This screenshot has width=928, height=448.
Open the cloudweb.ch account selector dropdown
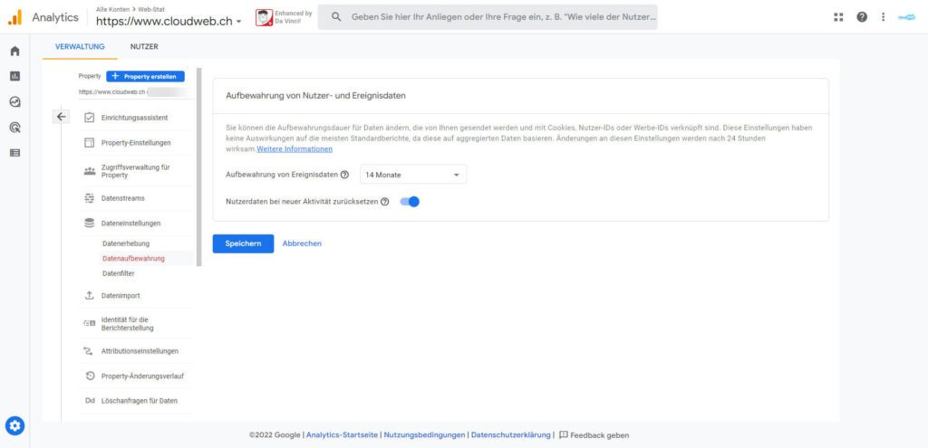169,21
